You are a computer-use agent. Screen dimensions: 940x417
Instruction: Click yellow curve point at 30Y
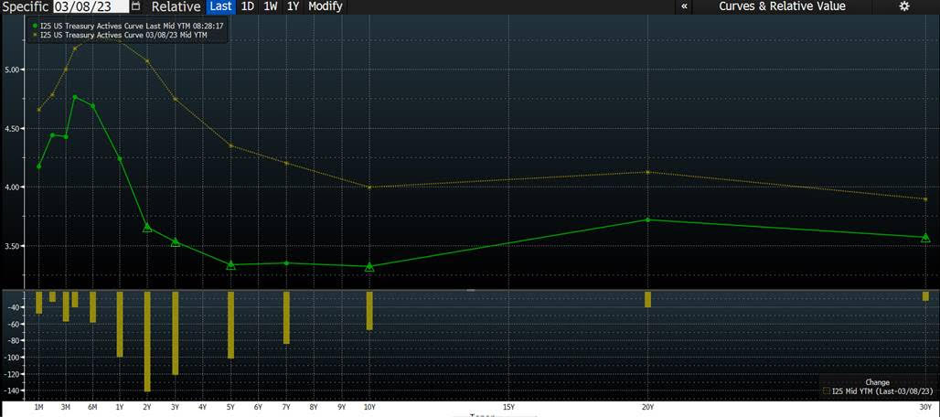pos(925,199)
